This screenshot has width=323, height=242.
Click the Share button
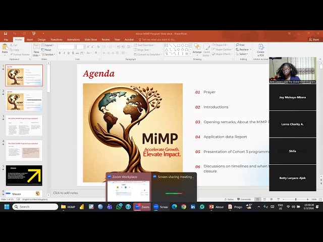coord(314,39)
